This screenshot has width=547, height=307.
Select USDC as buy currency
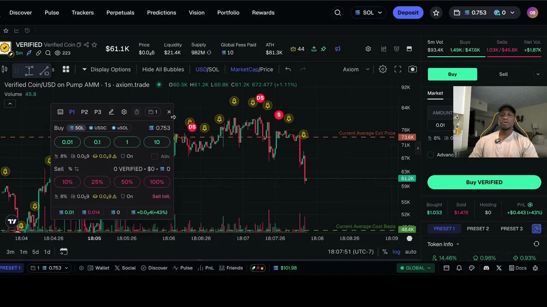[x=98, y=128]
